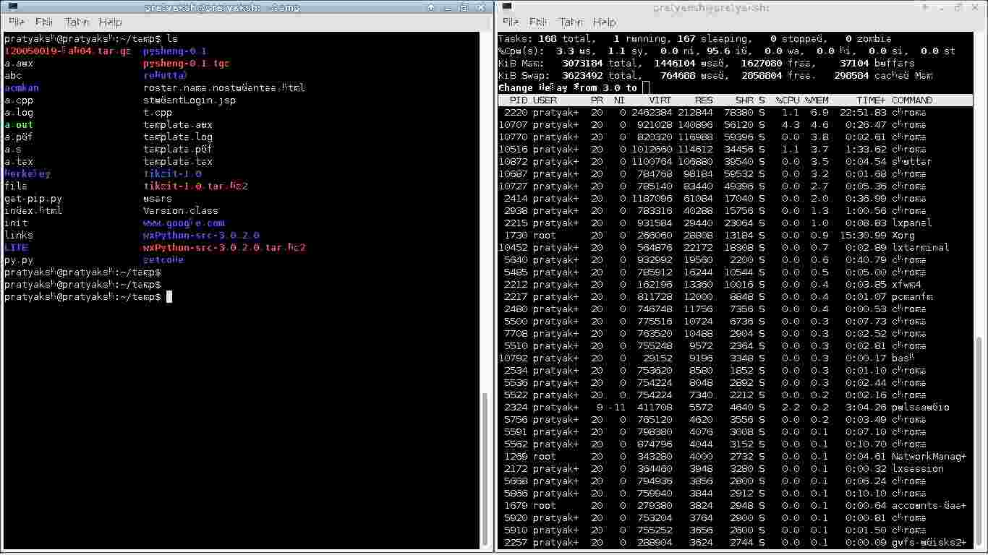988x555 pixels.
Task: Select 'studentLogin.jsp' in ls output
Action: point(189,100)
